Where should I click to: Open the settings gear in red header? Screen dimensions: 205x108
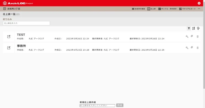199,3
